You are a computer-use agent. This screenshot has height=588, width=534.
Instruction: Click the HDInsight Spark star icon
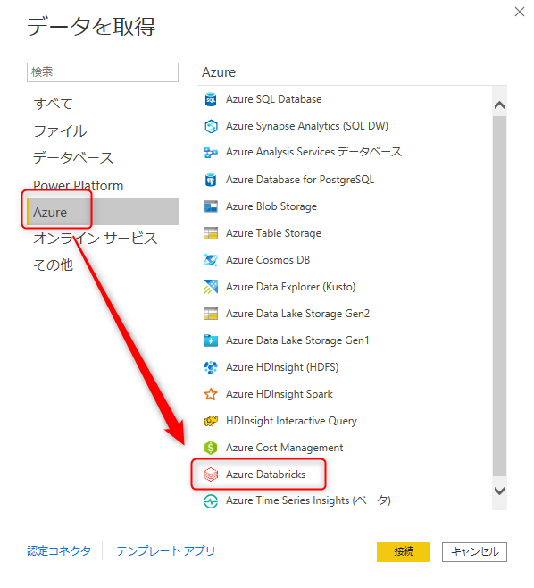click(x=211, y=394)
